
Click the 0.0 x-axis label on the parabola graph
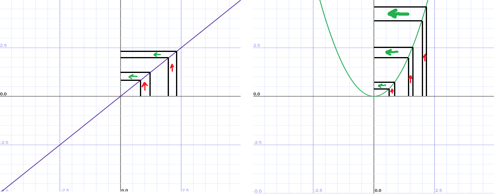click(378, 190)
